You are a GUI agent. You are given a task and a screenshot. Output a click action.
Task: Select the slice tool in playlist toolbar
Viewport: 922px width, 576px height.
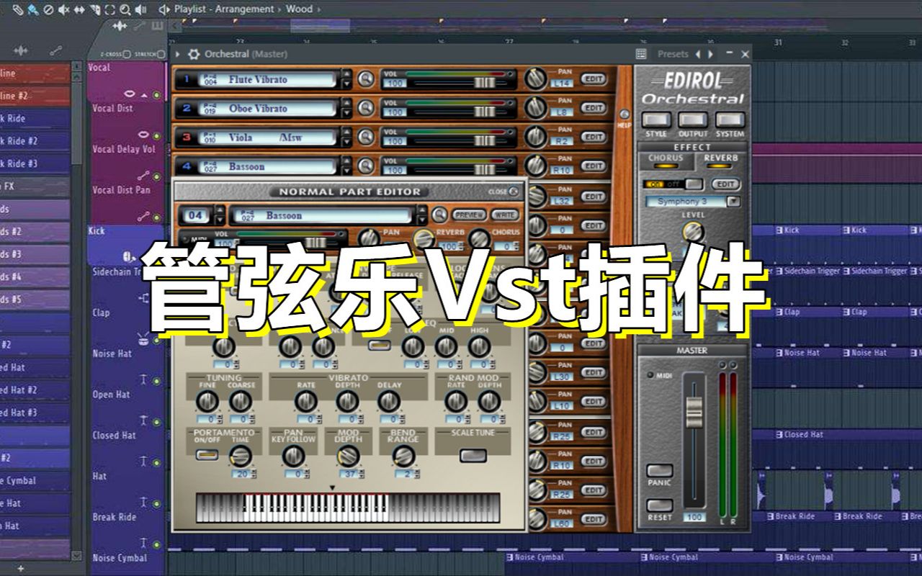tap(95, 10)
